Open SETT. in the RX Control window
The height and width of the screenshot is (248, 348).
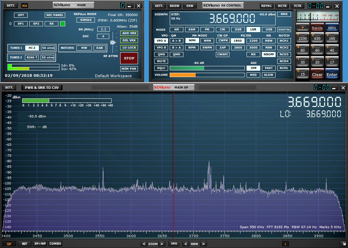tap(159, 6)
